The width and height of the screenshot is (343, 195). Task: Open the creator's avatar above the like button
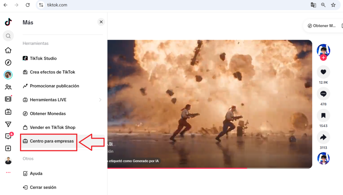pyautogui.click(x=323, y=50)
